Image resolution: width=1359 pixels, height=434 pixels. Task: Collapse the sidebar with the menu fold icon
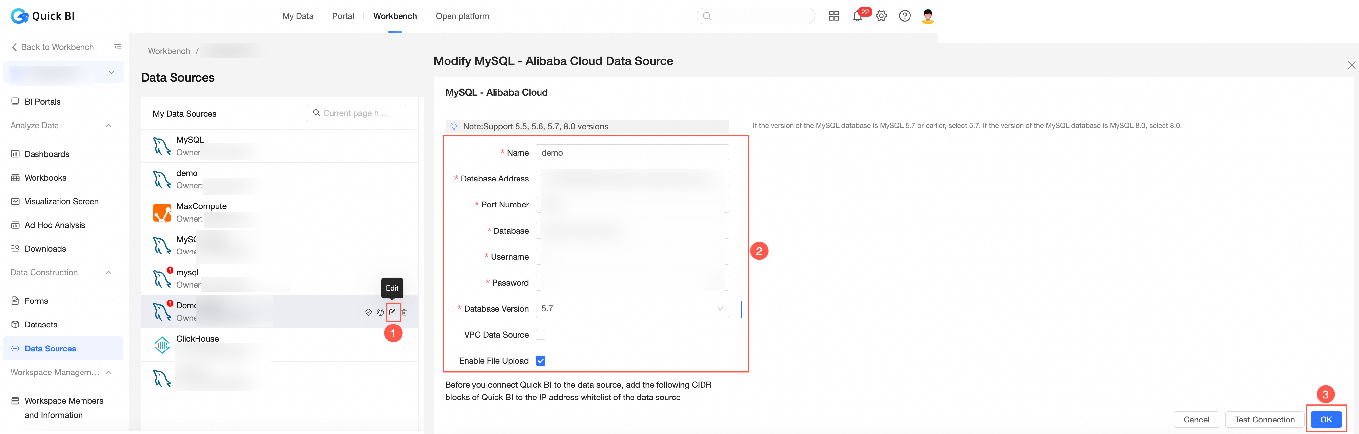[x=118, y=47]
